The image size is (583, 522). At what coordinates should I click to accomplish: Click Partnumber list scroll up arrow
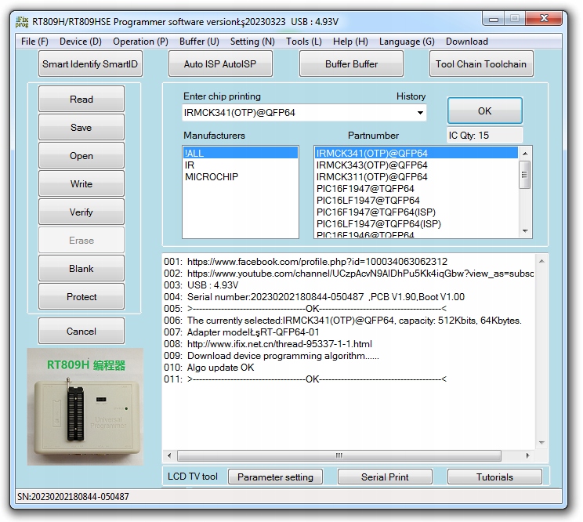(525, 153)
